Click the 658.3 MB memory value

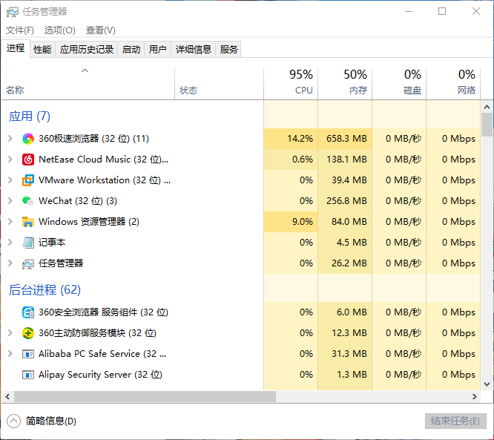click(x=346, y=139)
